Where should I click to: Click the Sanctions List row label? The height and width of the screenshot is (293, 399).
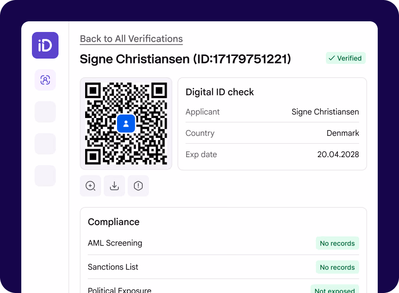113,267
